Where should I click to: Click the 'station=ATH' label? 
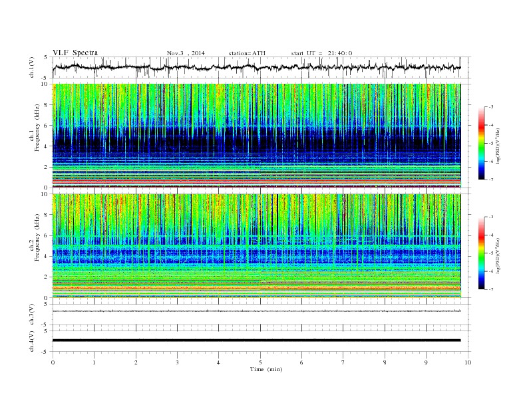pos(247,53)
